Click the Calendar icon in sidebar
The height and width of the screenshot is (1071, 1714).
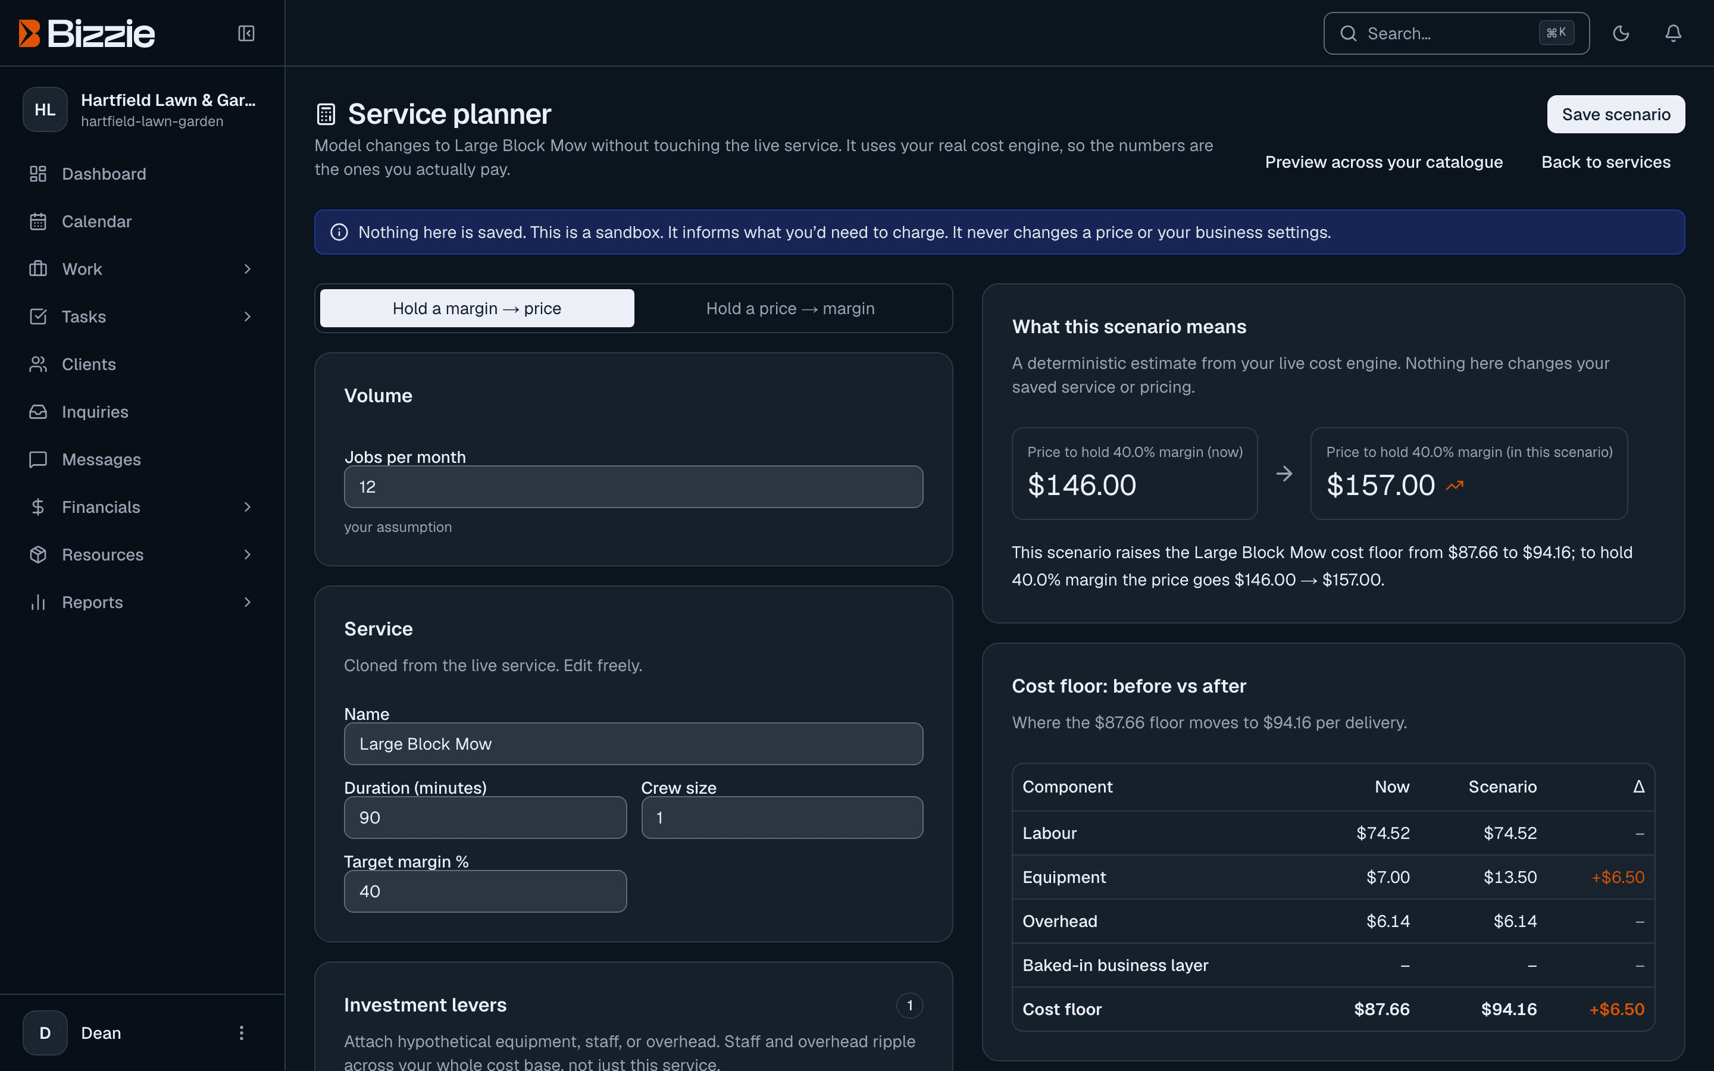click(38, 221)
